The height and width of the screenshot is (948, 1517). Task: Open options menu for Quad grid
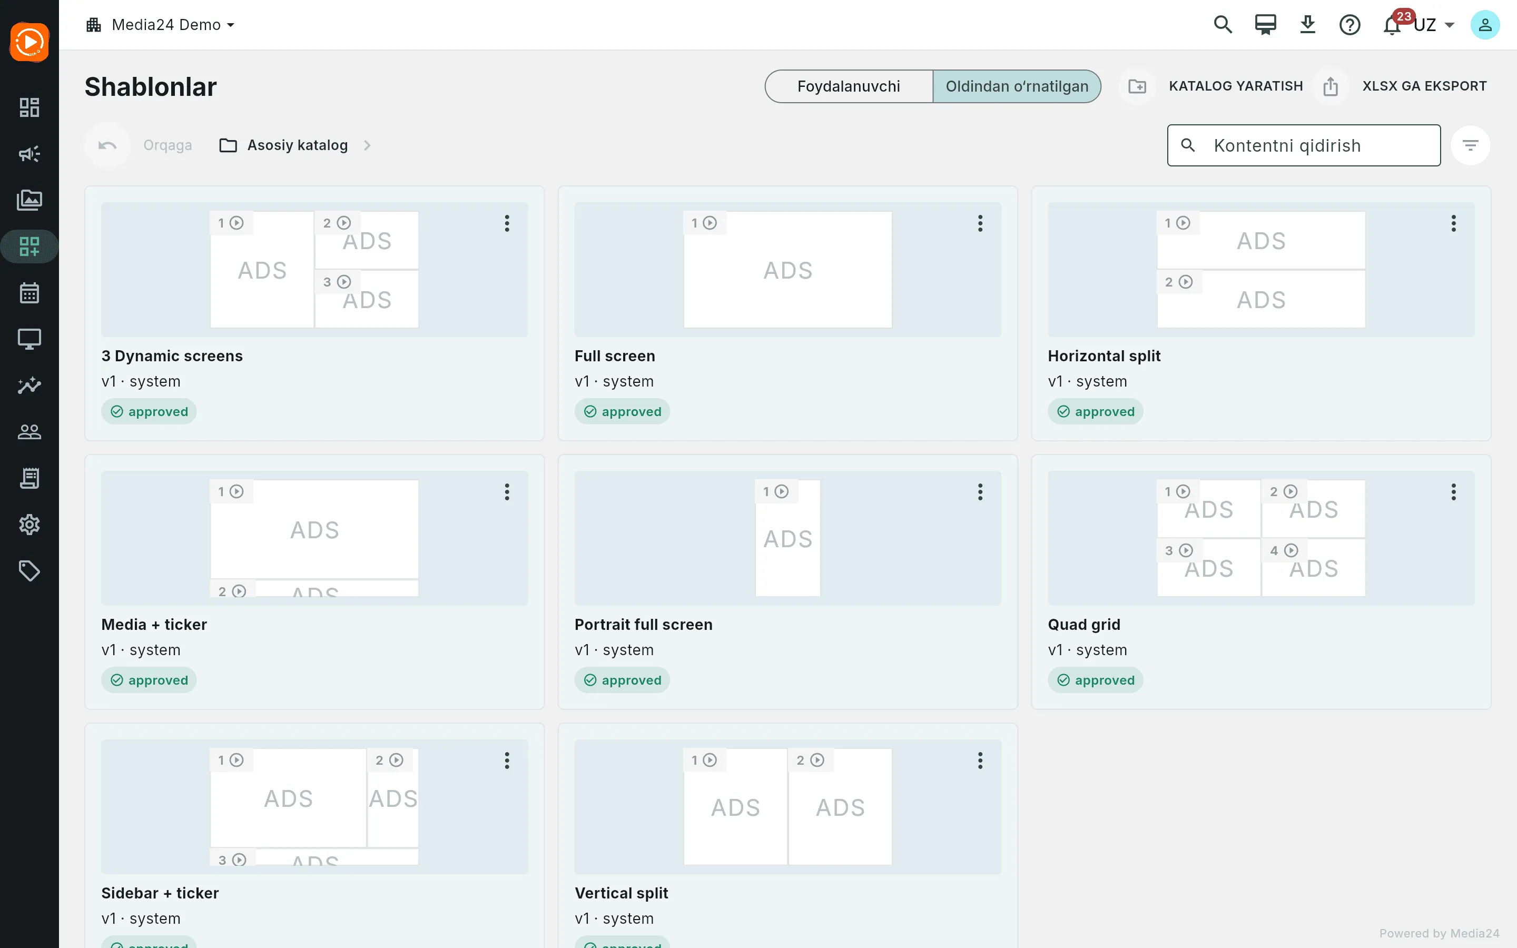(1454, 491)
